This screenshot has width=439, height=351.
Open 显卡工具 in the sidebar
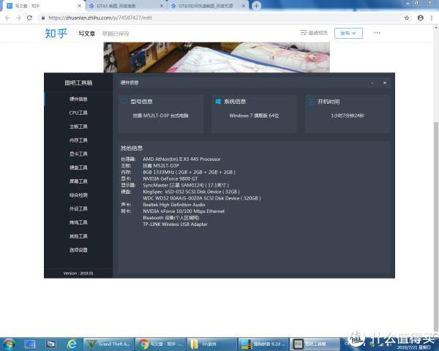pos(78,154)
